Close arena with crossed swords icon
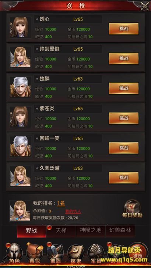 145,6
